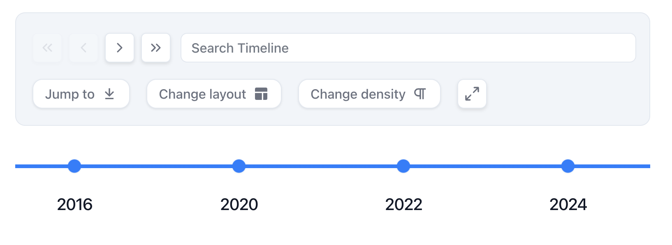672x245 pixels.
Task: Select the 2020 timeline point
Action: [x=239, y=166]
